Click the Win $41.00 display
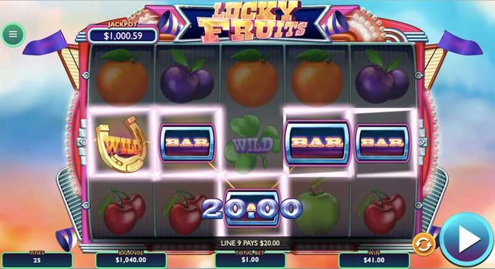The height and width of the screenshot is (269, 495). (x=374, y=260)
